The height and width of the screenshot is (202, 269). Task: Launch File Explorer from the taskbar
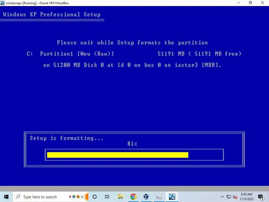pyautogui.click(x=120, y=197)
